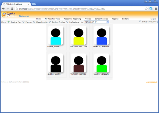
Task: Select the Class Results radio button
Action: point(34,22)
